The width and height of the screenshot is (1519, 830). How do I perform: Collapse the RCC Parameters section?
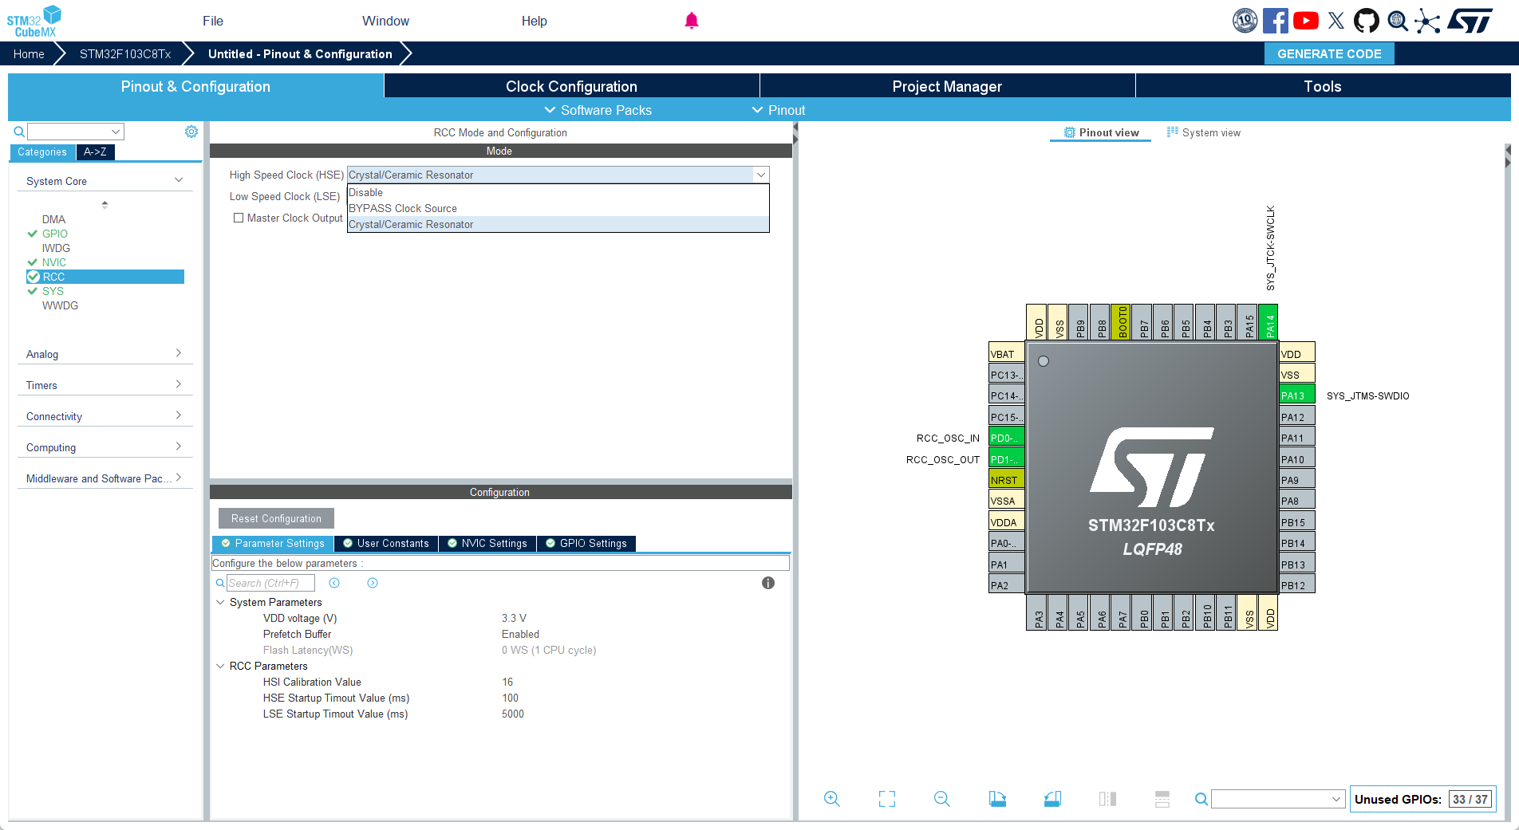(x=220, y=666)
